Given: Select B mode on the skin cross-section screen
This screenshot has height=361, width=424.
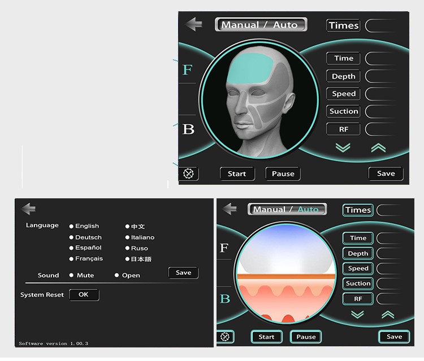Looking at the screenshot, I should (224, 299).
